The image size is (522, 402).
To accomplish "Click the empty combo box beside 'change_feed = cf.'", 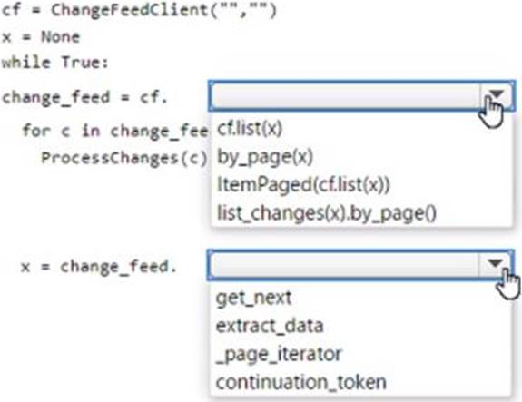I will [362, 96].
